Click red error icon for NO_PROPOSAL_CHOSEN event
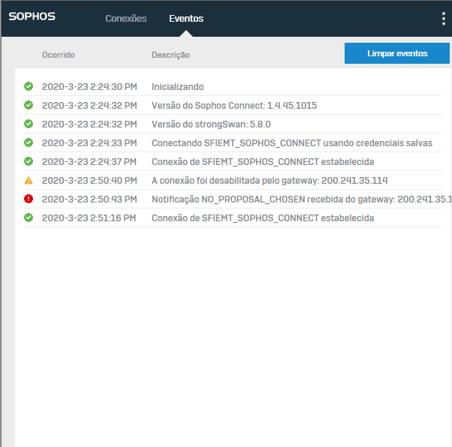452x447 pixels. (x=29, y=199)
